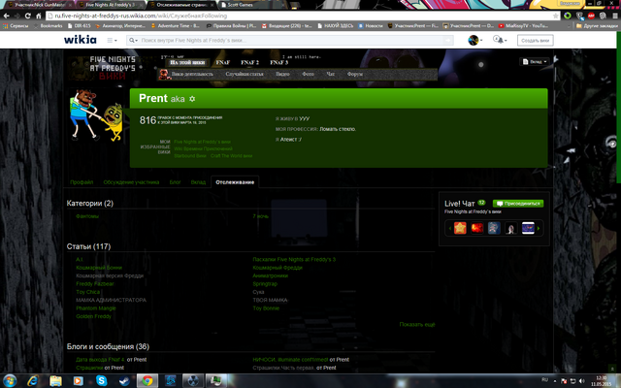Switch to the Вклад profile tab
Image resolution: width=621 pixels, height=388 pixels.
(x=198, y=182)
